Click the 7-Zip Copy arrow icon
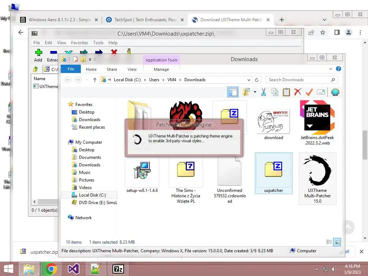The height and width of the screenshot is (276, 368). pyautogui.click(x=84, y=52)
